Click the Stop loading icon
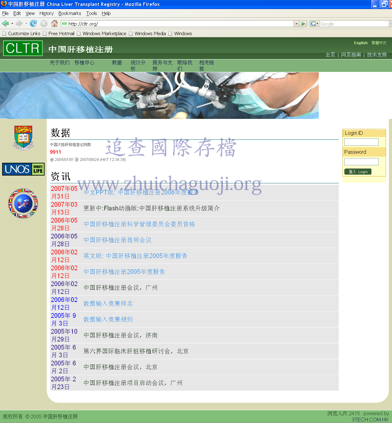 [x=44, y=24]
